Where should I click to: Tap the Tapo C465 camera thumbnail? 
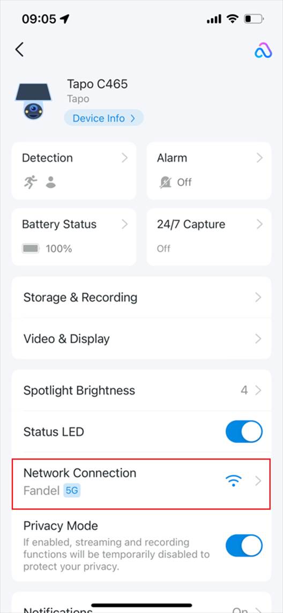[x=33, y=101]
